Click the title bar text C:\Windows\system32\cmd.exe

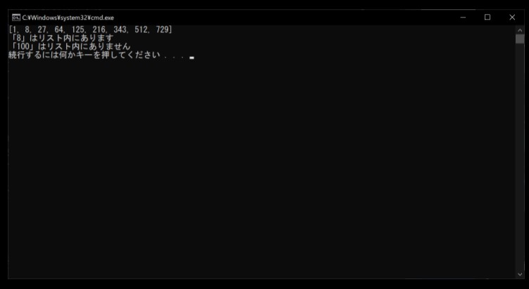68,18
